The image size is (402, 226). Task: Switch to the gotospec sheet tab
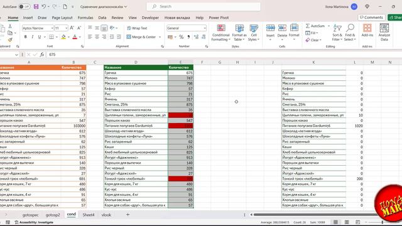click(x=31, y=215)
